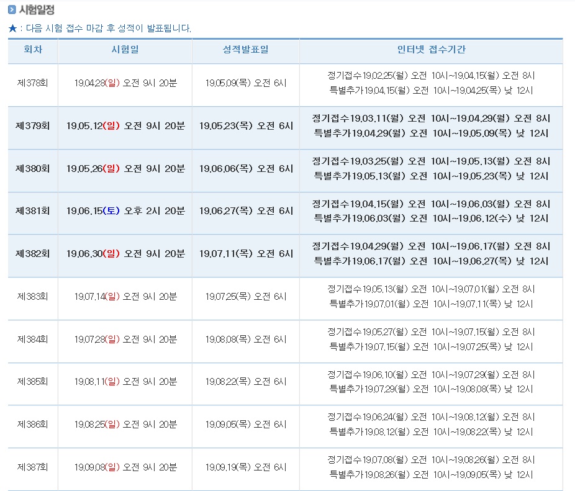Click score release date 19.07.25(목) 오전 6시
Image resolution: width=575 pixels, height=491 pixels.
[x=246, y=296]
